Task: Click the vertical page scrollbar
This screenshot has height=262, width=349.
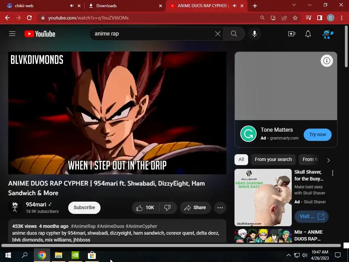Action: 346,46
